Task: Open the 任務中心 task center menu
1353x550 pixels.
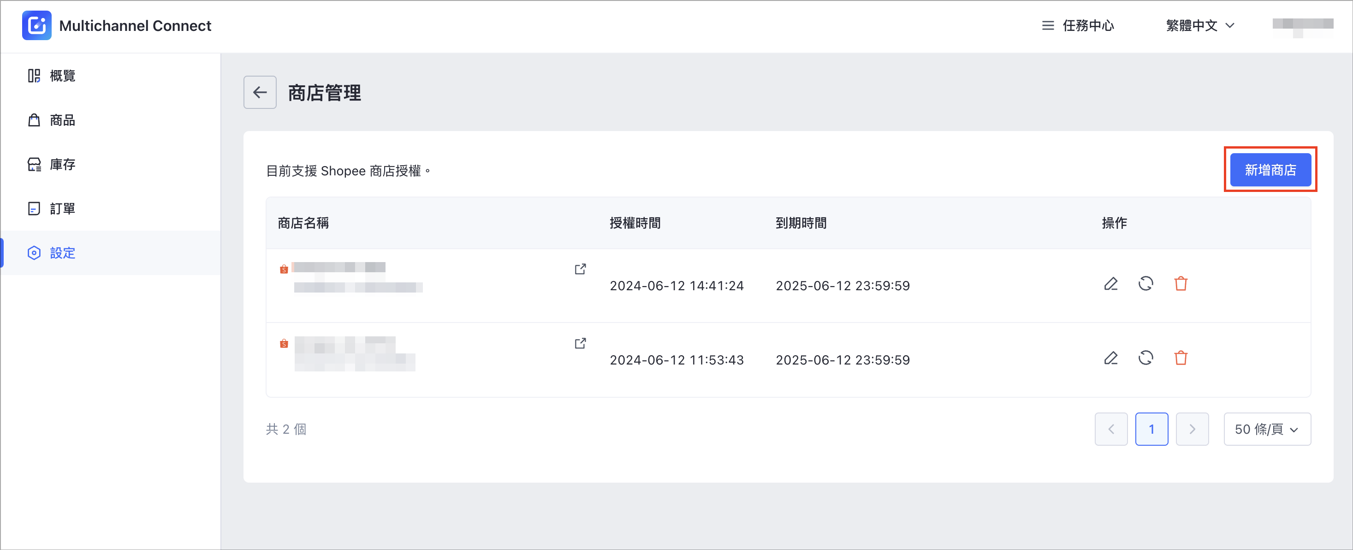Action: (x=1077, y=26)
